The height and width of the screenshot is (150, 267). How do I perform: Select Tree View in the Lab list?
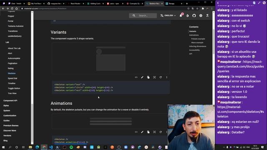coord(12,93)
